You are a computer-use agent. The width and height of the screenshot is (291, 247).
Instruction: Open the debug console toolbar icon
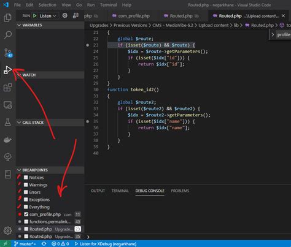pyautogui.click(x=76, y=15)
